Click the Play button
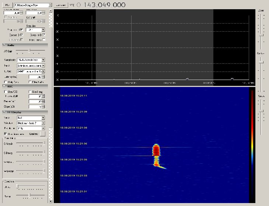 7,5
